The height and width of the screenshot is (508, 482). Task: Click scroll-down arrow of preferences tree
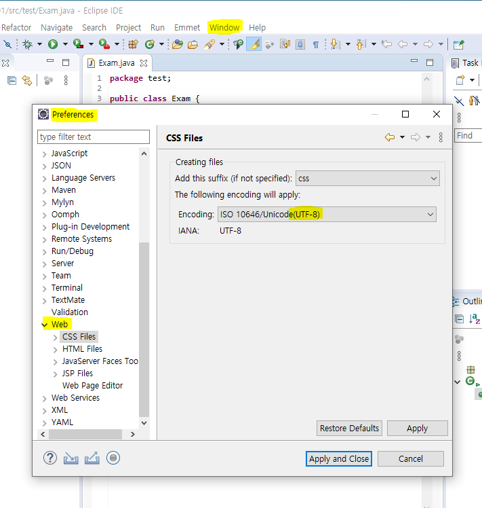point(144,423)
